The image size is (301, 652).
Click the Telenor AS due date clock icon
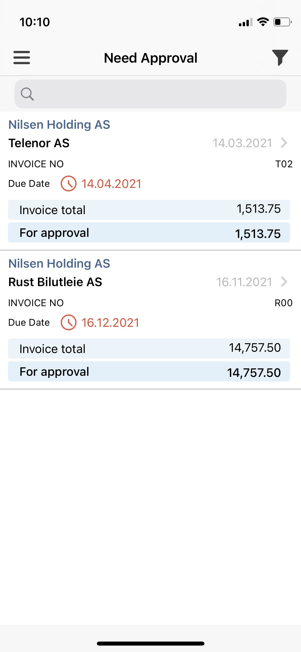click(x=68, y=184)
